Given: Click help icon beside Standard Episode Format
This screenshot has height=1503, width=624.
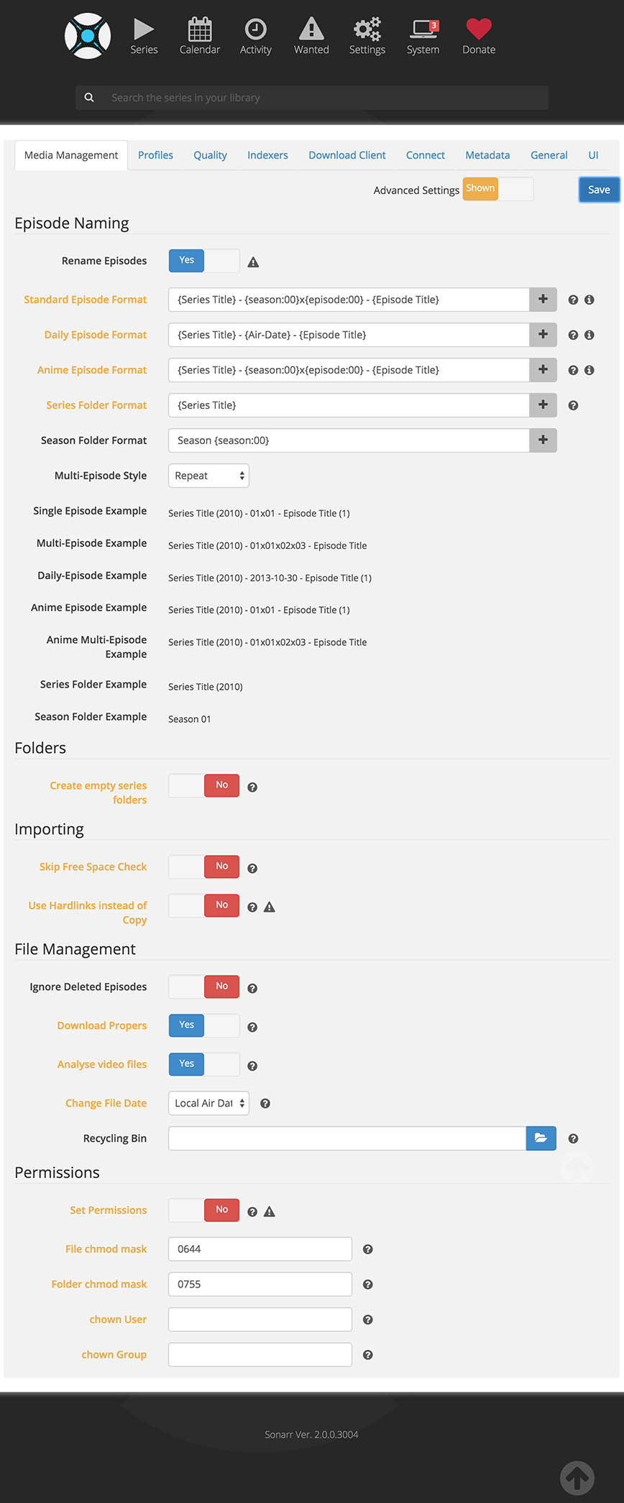Looking at the screenshot, I should point(573,300).
